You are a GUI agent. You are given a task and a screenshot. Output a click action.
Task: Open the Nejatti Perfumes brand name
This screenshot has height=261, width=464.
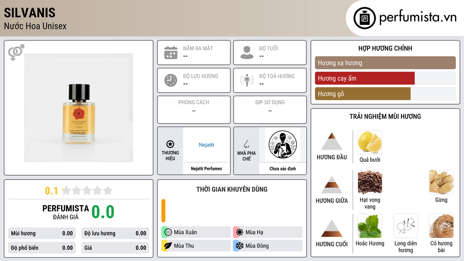[206, 169]
